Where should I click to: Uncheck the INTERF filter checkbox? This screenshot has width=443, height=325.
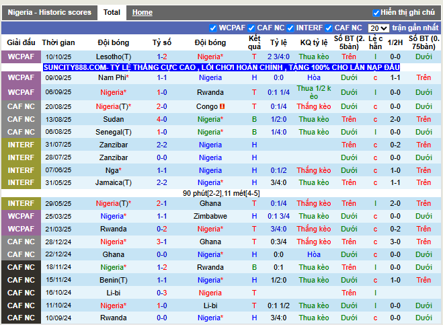pyautogui.click(x=290, y=28)
